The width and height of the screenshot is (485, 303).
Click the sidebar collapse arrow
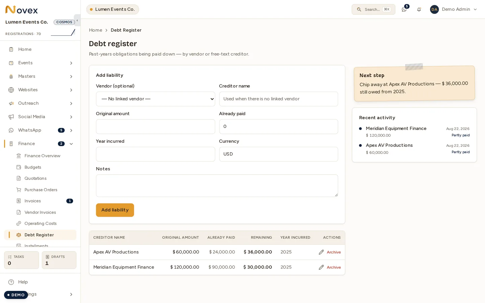click(x=77, y=21)
